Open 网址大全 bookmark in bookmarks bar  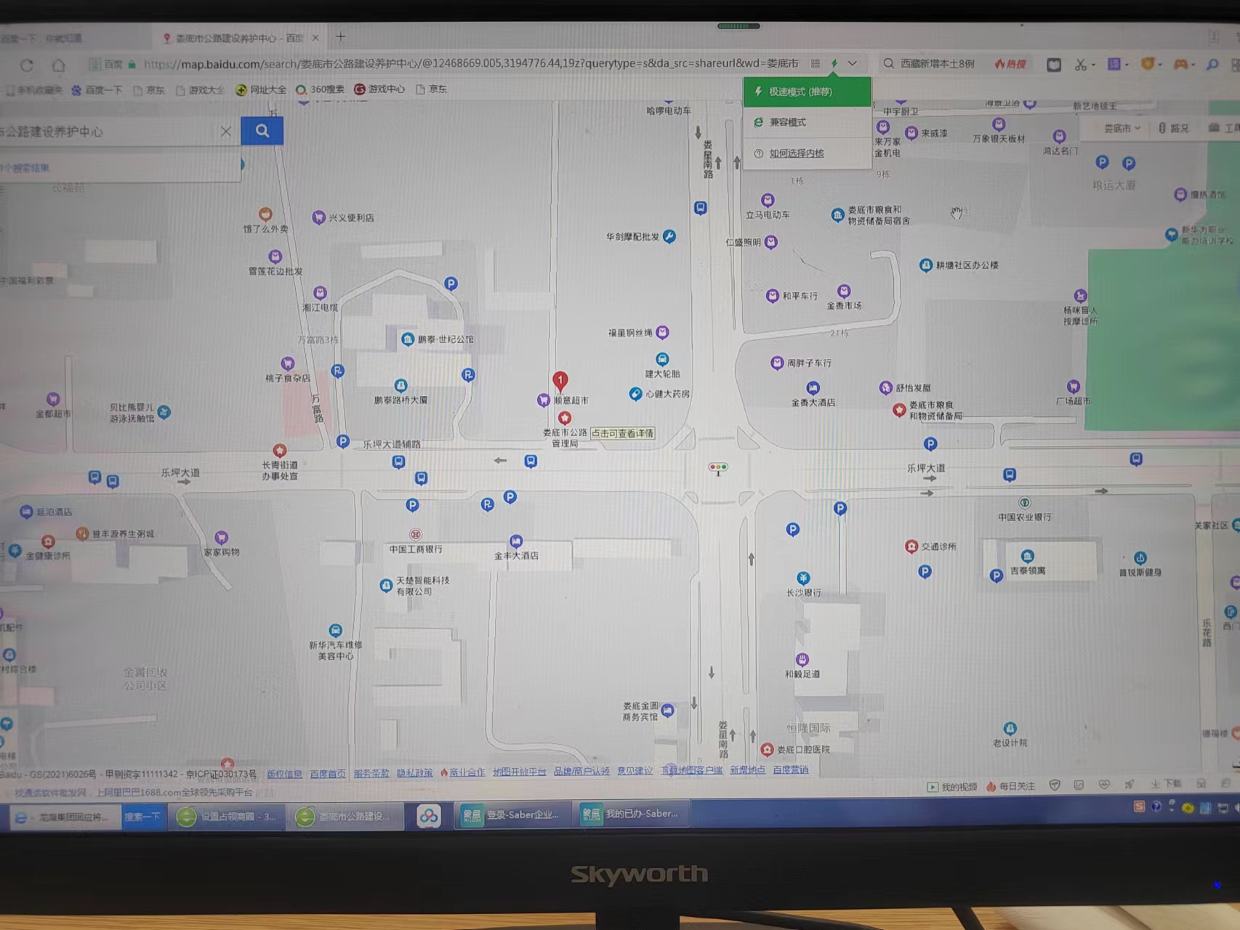pyautogui.click(x=261, y=90)
